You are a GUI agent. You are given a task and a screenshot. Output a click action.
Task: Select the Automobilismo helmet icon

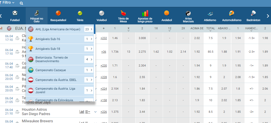coord(232,13)
